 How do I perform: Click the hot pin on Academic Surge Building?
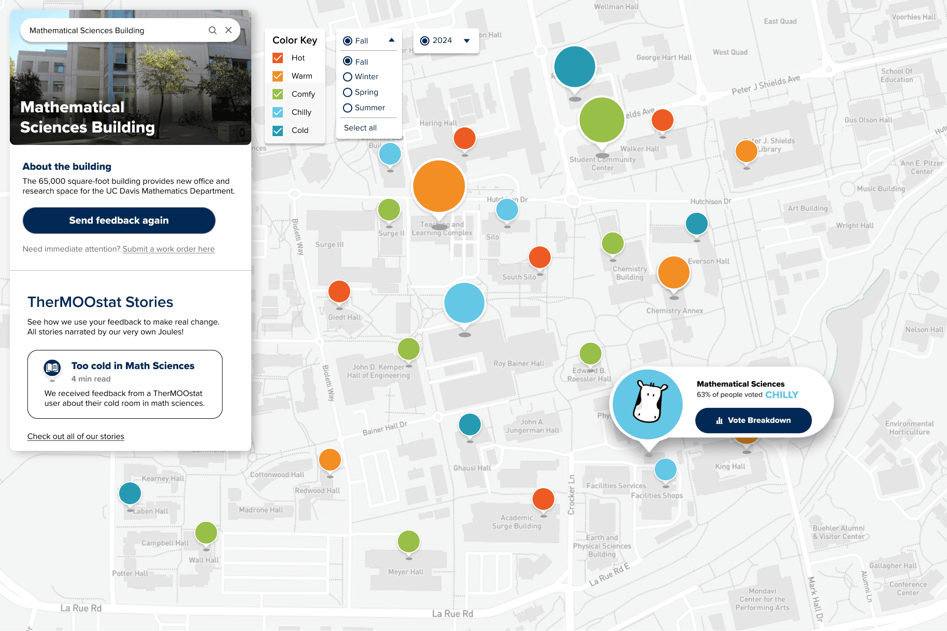point(543,499)
